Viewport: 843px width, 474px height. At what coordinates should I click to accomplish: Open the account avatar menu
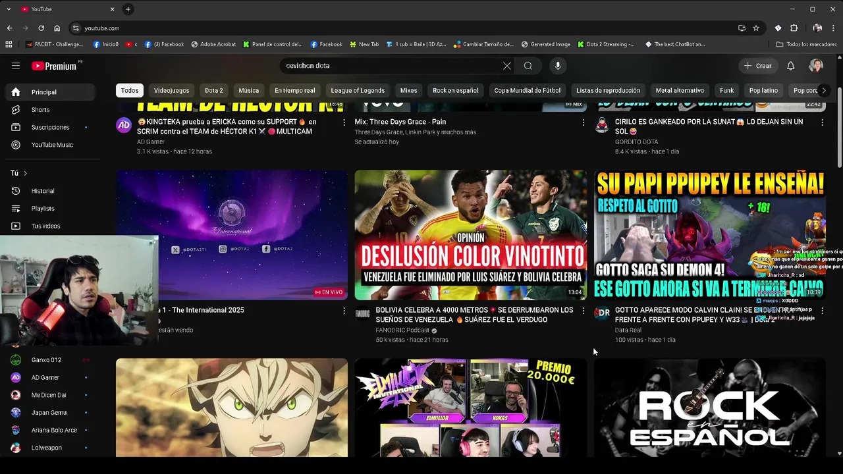[817, 66]
